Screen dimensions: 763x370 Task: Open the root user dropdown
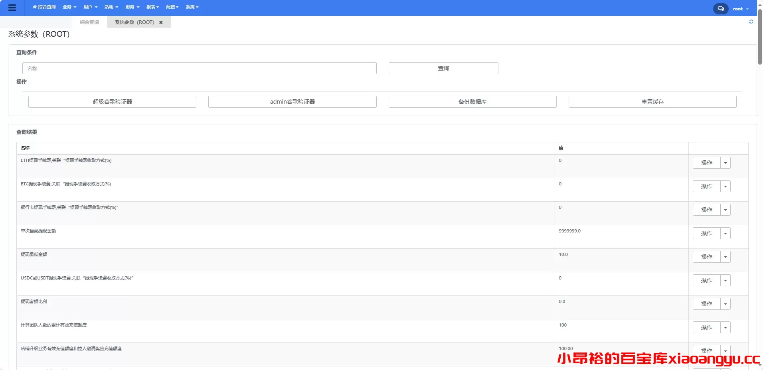point(741,9)
